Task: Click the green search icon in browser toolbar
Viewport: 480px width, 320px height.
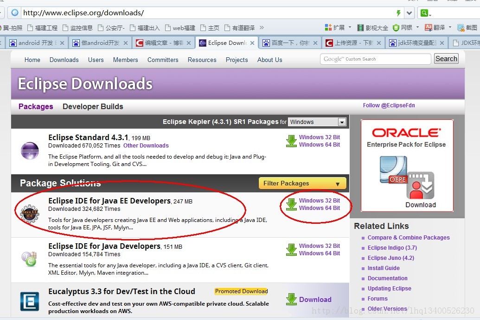Action: coord(425,13)
